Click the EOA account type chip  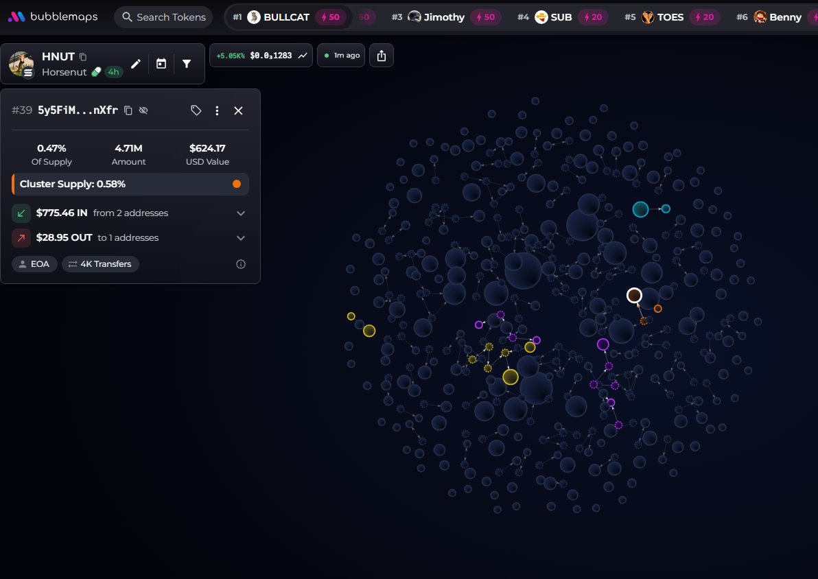tap(34, 264)
